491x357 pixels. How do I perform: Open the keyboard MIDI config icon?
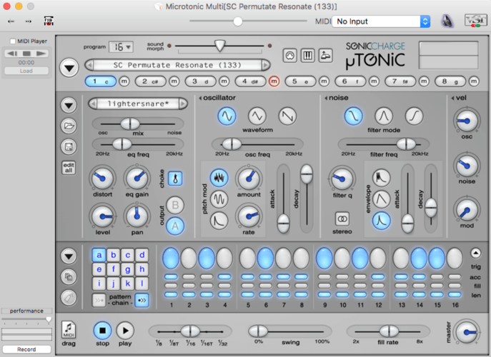click(308, 56)
